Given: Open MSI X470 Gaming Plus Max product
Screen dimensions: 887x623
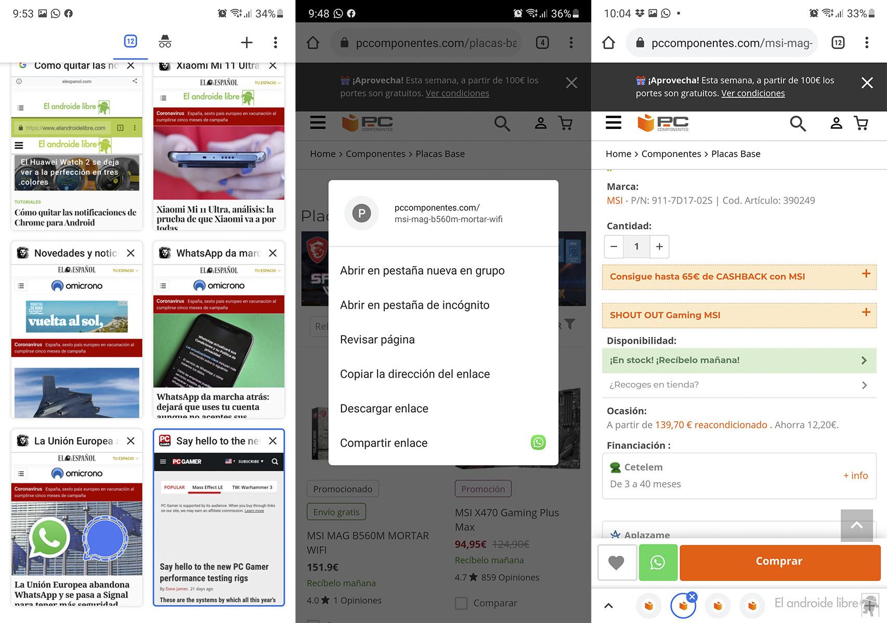Looking at the screenshot, I should (507, 520).
